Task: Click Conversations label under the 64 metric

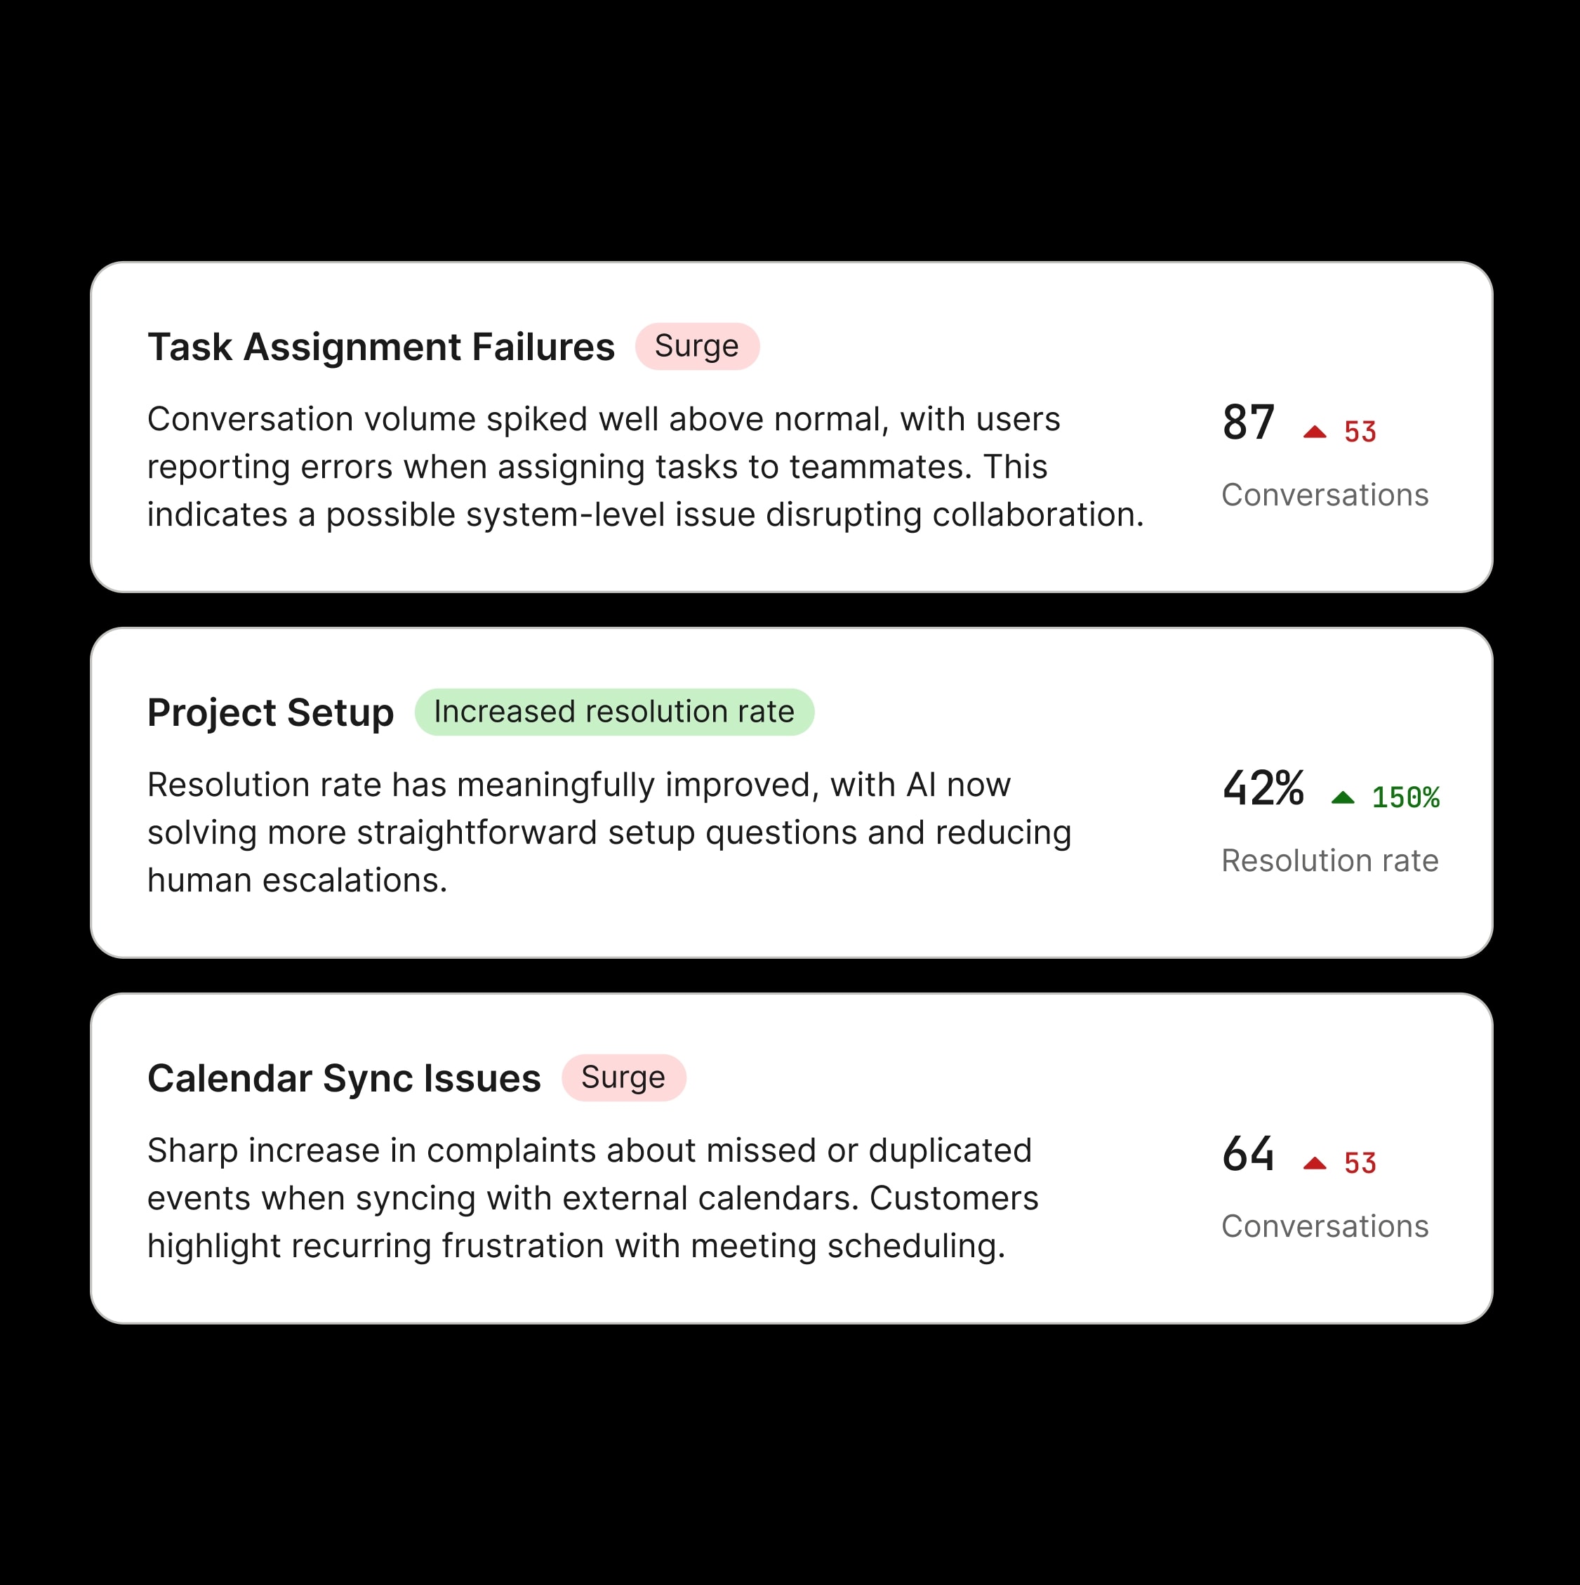Action: pos(1324,1226)
